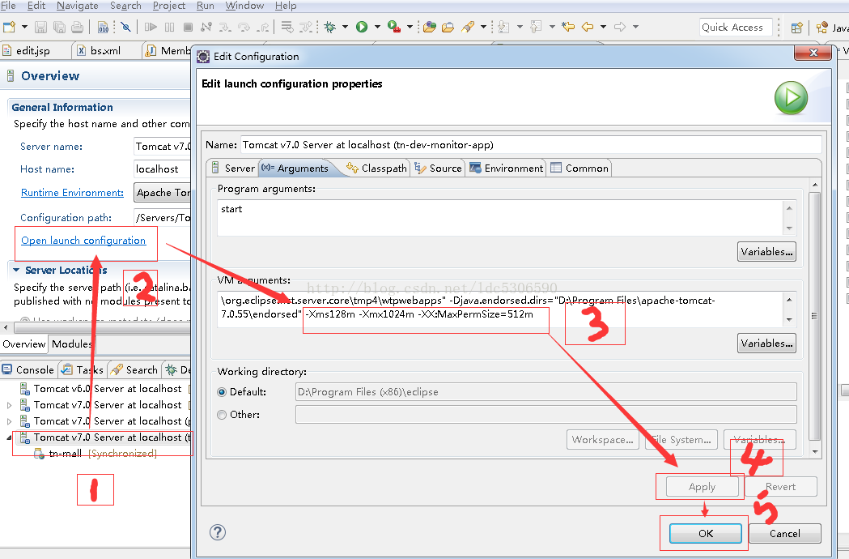This screenshot has width=849, height=559.
Task: Open the Navigate menu
Action: (78, 6)
